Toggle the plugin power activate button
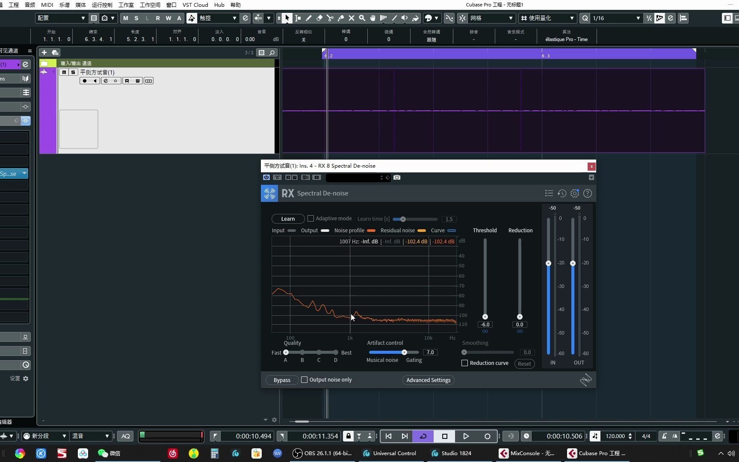 266,178
